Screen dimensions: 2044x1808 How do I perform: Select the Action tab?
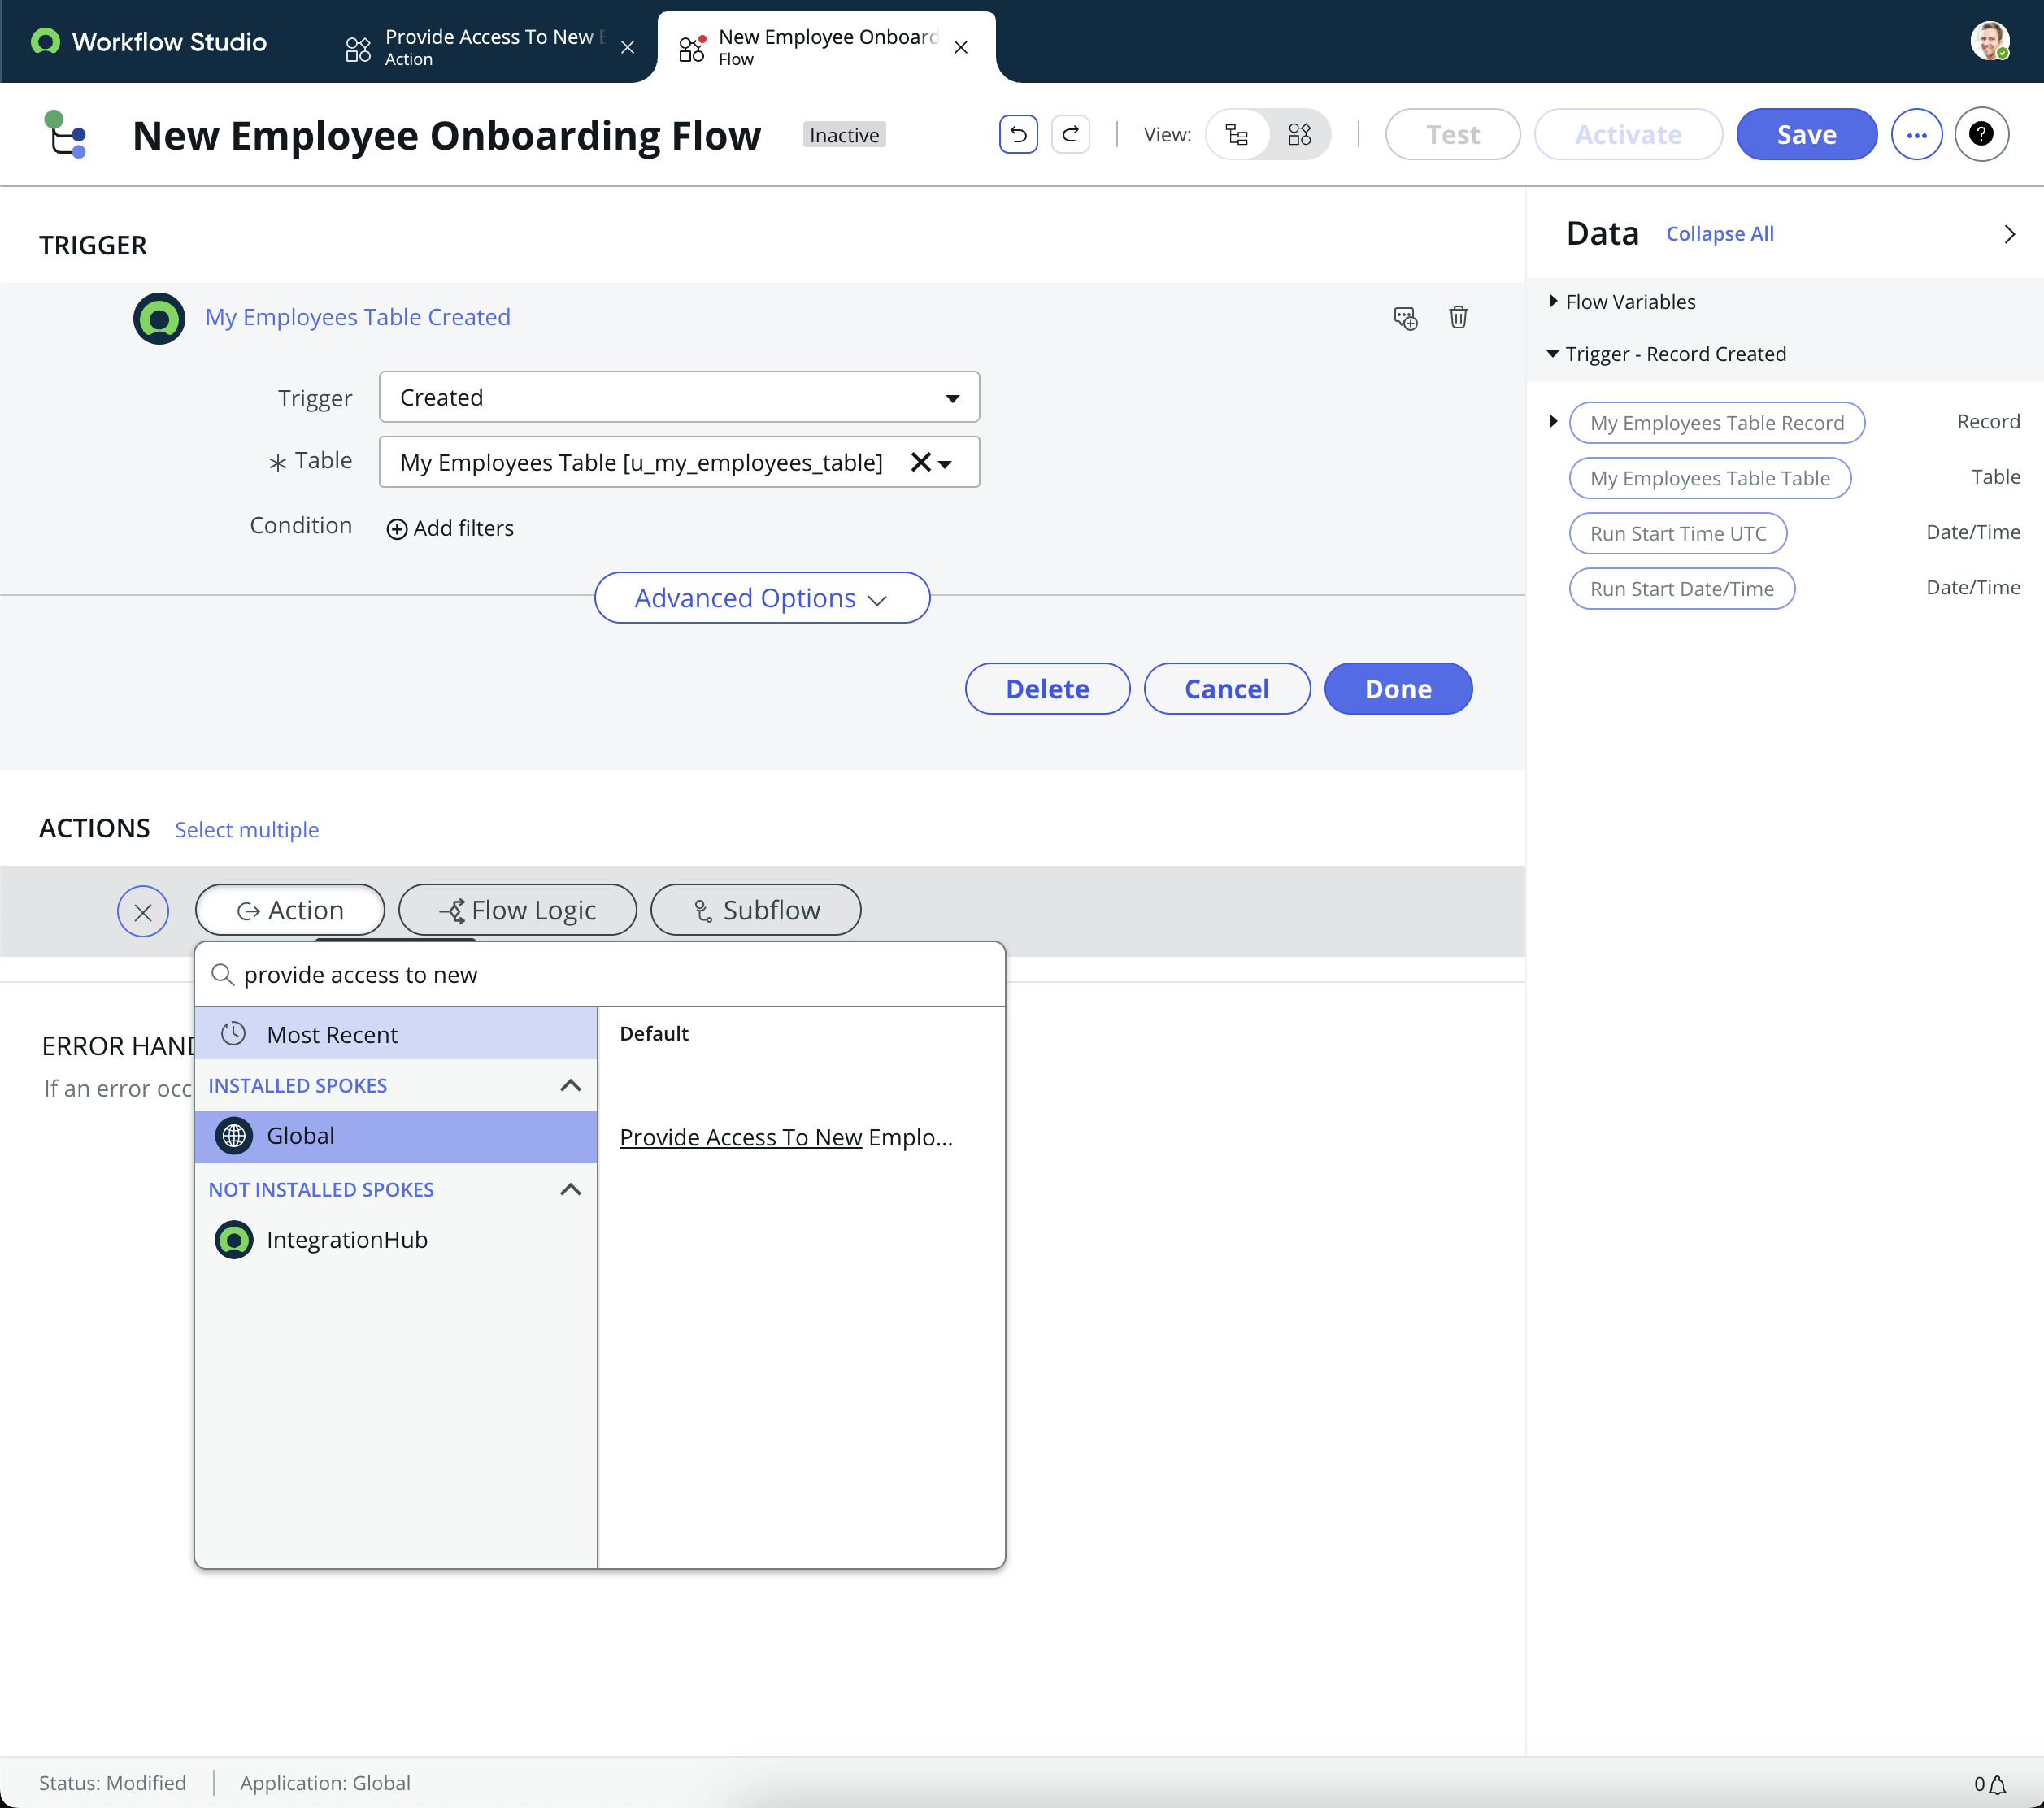(290, 911)
